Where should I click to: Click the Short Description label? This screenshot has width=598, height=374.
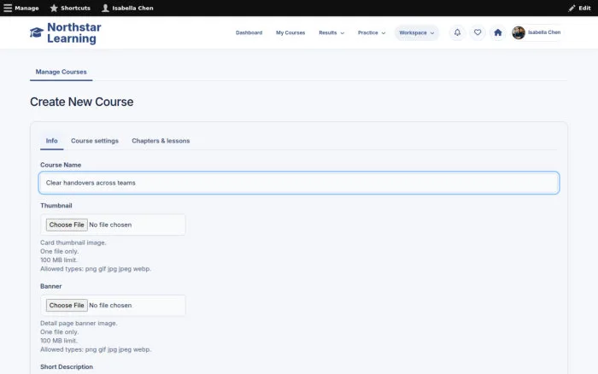coord(67,367)
